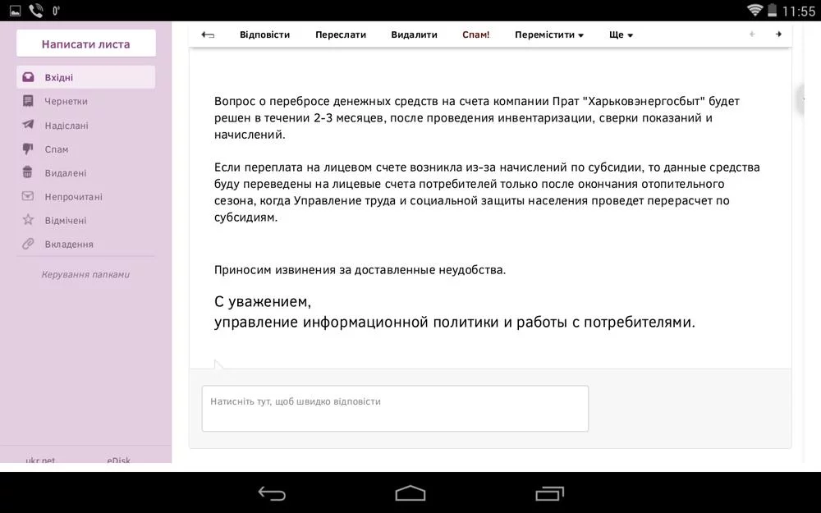Go to previous message arrow
This screenshot has width=821, height=513.
click(x=752, y=34)
